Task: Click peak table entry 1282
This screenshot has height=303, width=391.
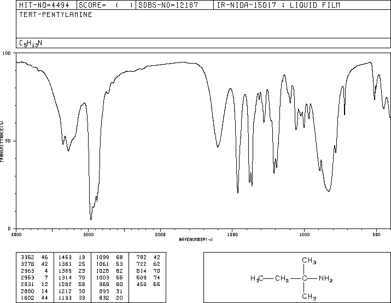Action: click(65, 284)
